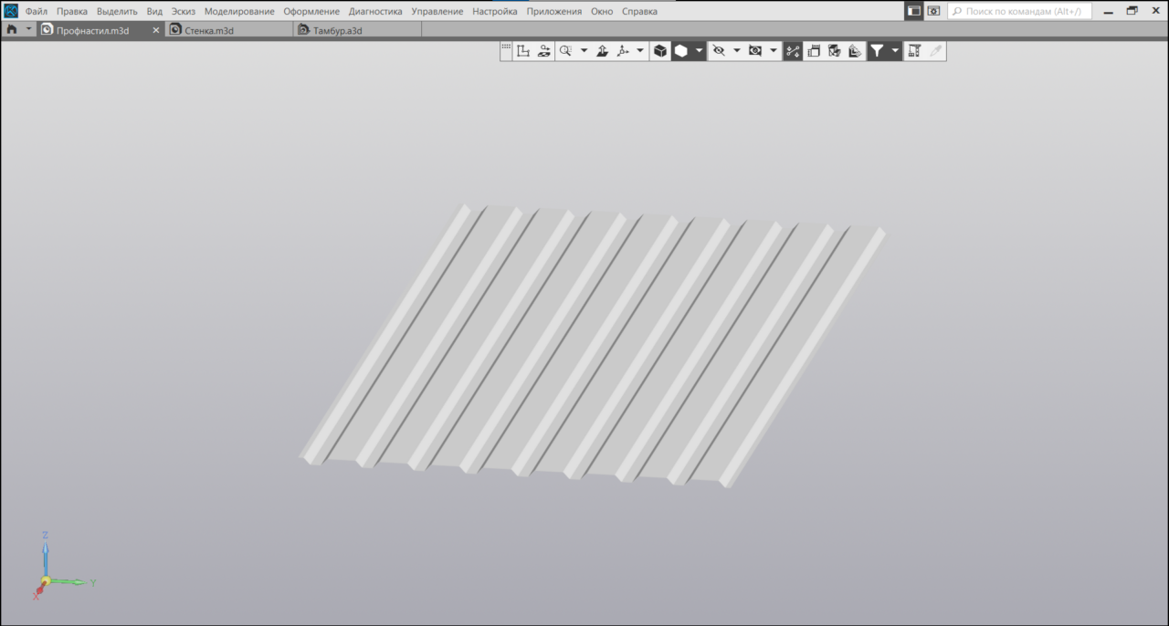Open the Моделирование menu
Viewport: 1169px width, 626px height.
(x=239, y=11)
